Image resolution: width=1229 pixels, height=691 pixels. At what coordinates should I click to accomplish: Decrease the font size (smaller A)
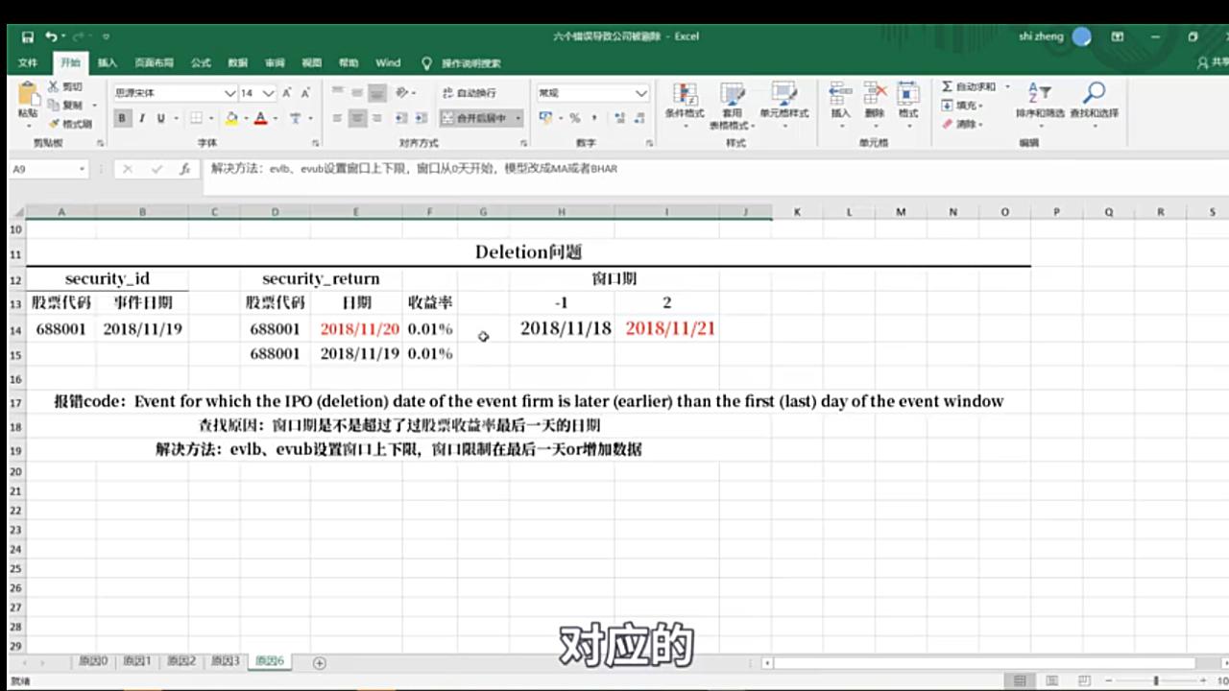305,93
